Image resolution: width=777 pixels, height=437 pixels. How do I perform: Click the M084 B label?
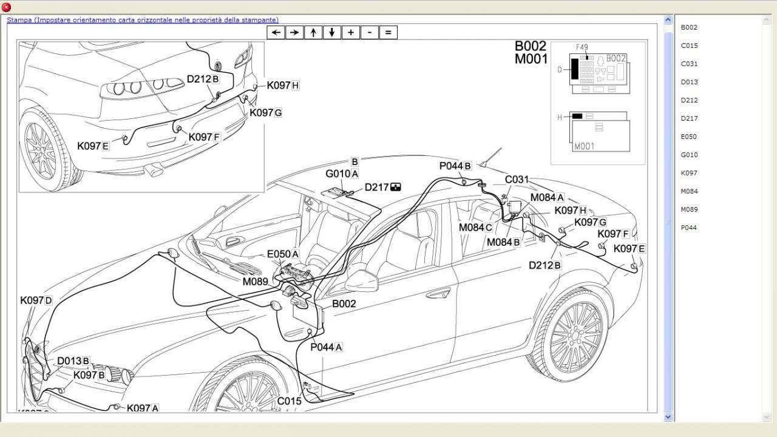[504, 242]
